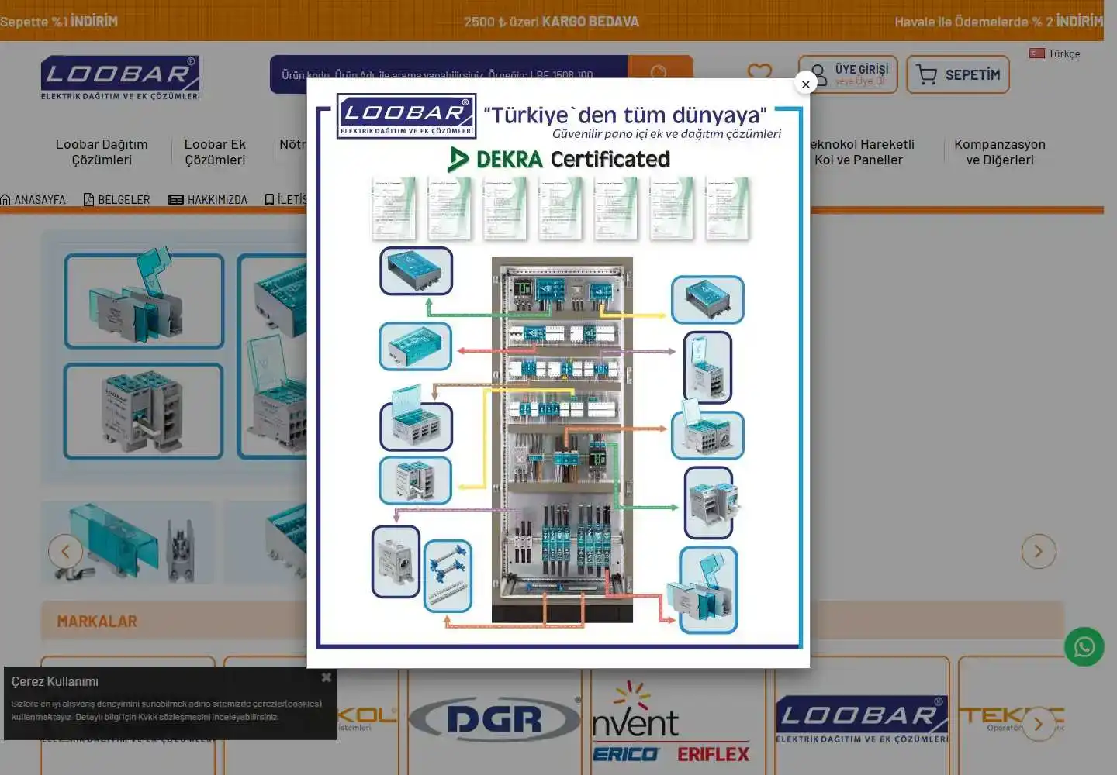
Task: Click the favorites heart icon
Action: click(759, 74)
